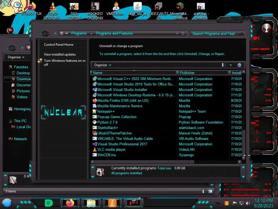Screen dimensions: 278x209
Task: Click the Action Center flag tray icon
Action: pyautogui.click(x=235, y=203)
